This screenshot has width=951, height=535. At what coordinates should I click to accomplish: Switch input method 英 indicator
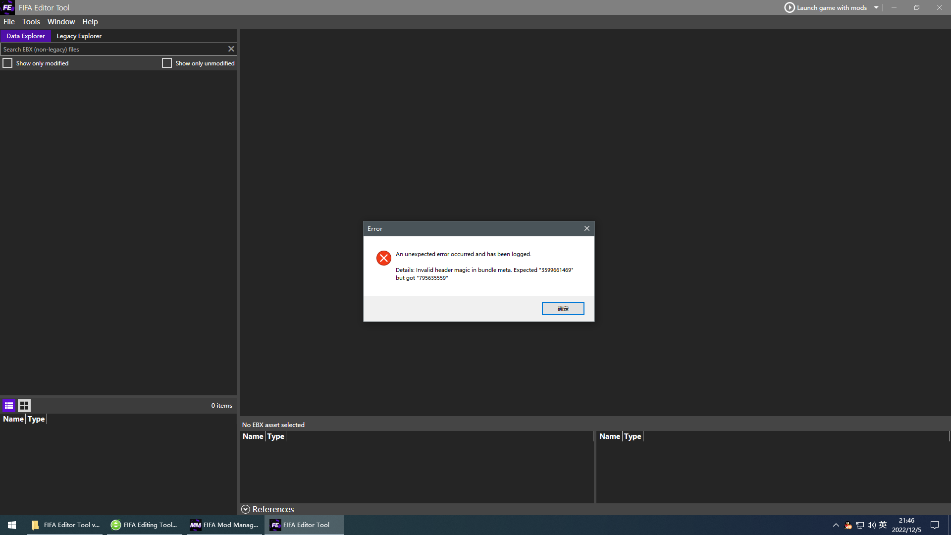tap(883, 525)
